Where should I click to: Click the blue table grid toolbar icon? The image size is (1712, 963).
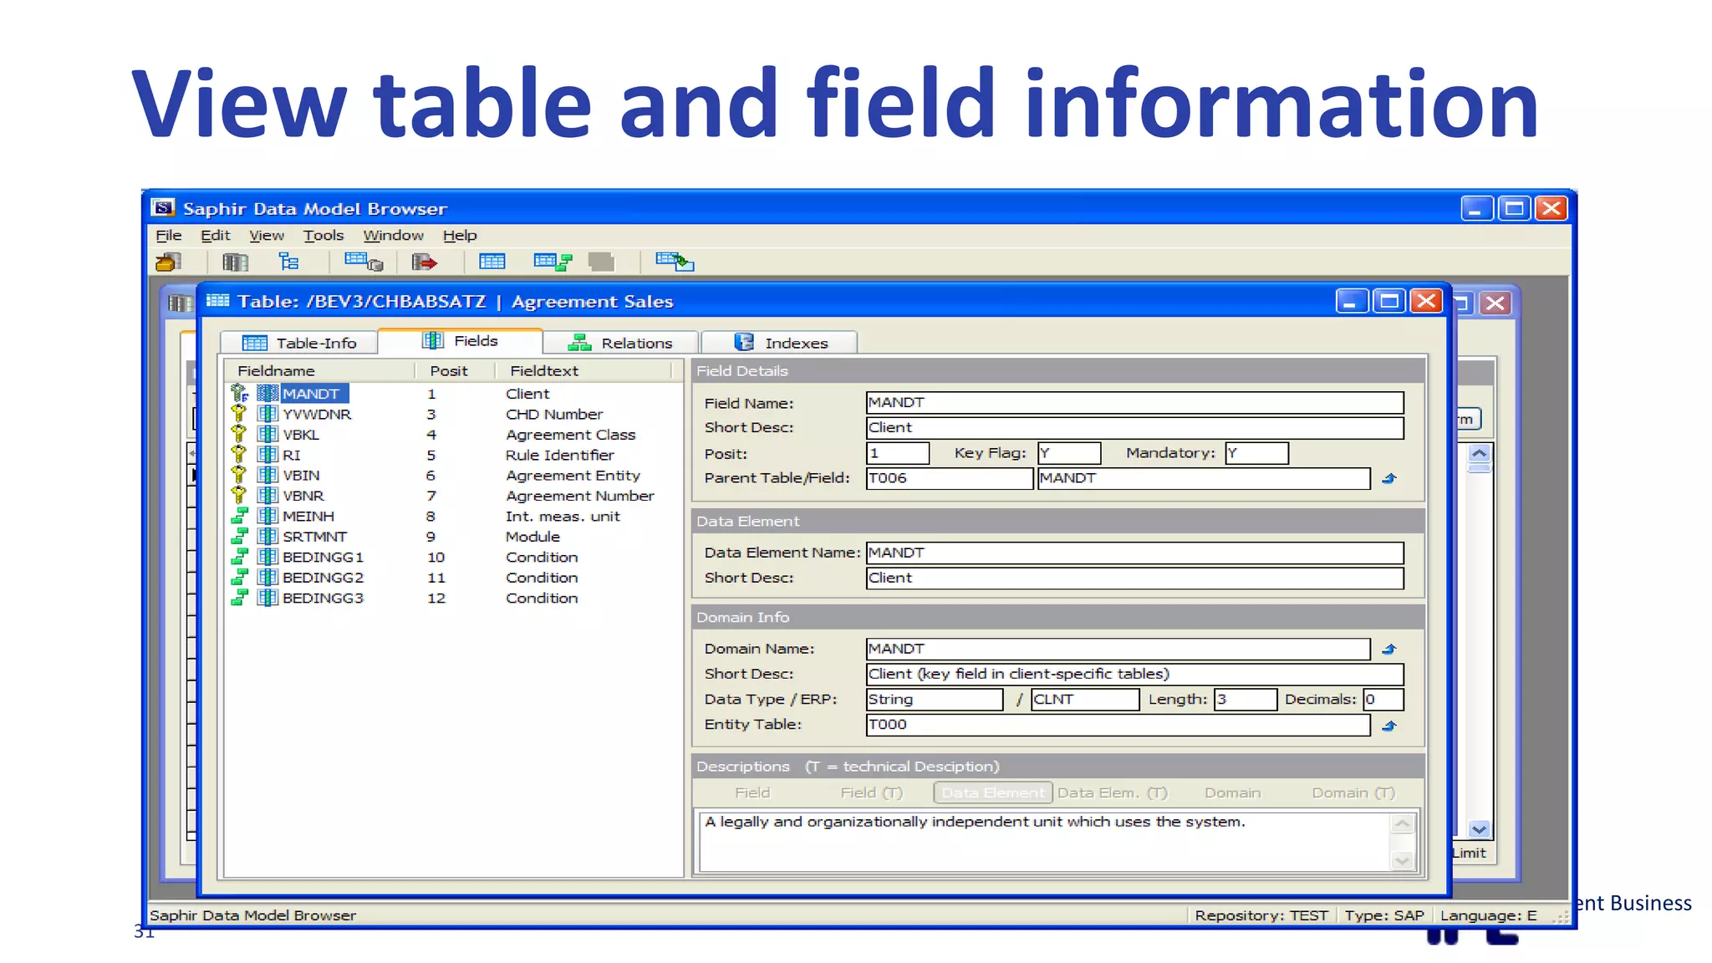coord(492,262)
